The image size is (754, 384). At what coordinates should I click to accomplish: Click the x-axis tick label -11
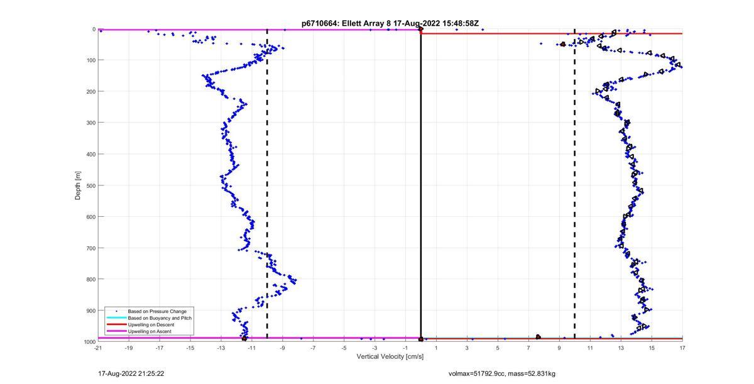click(251, 348)
